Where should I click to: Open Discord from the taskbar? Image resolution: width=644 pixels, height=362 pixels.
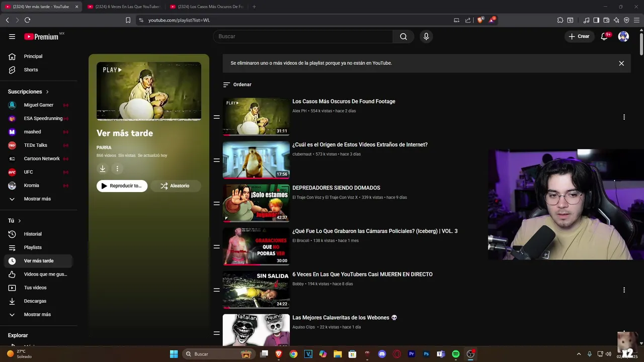click(382, 354)
